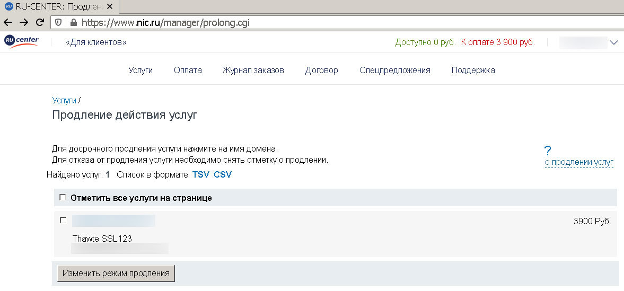
Task: Open the «Для клиентов» selector
Action: pyautogui.click(x=96, y=42)
